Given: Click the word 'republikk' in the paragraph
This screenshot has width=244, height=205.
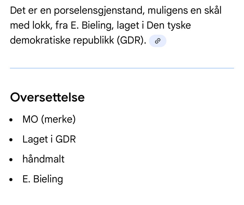Looking at the screenshot, I should tap(94, 41).
